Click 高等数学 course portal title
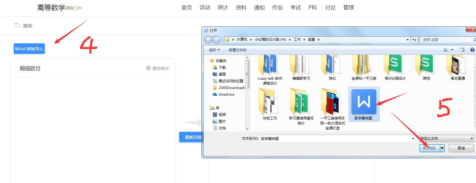476x183 pixels. [x=51, y=8]
